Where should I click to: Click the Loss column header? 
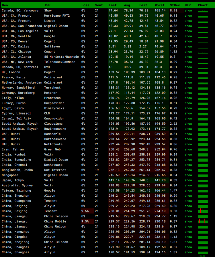85,5
